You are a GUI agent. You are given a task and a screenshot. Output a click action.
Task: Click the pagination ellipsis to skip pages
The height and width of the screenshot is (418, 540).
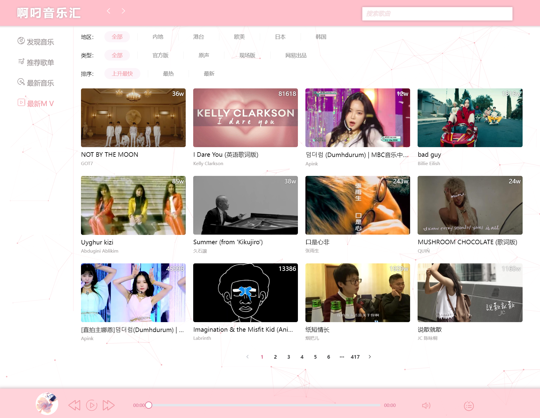[x=342, y=357]
